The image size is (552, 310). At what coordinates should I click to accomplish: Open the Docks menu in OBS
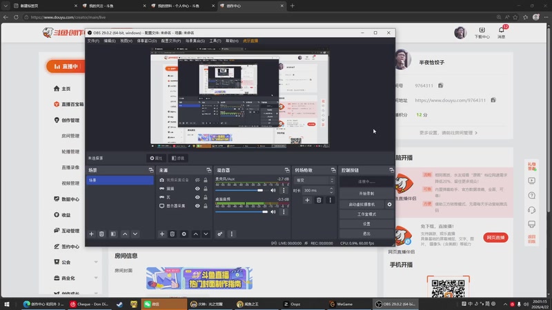click(x=147, y=41)
